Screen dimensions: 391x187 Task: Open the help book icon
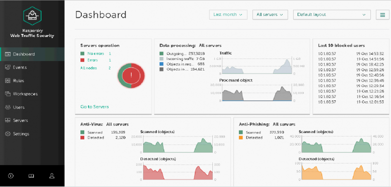[31, 176]
